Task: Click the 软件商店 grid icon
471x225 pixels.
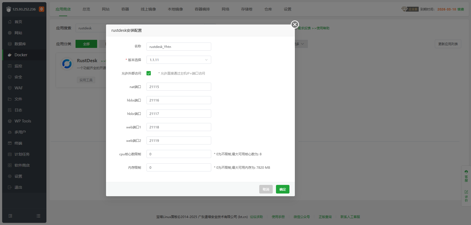Action: click(10, 165)
